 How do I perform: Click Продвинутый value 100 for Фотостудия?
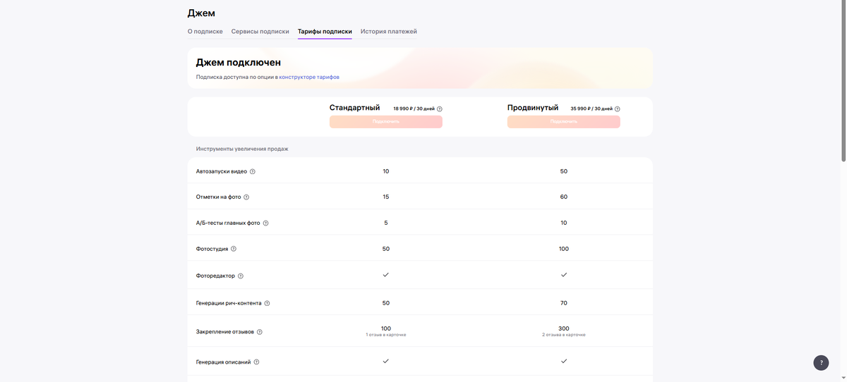(x=564, y=249)
